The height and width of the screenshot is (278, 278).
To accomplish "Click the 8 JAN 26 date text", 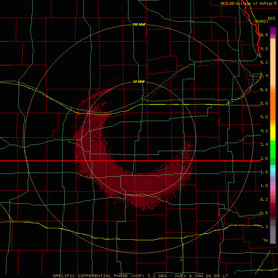I will (200, 276).
